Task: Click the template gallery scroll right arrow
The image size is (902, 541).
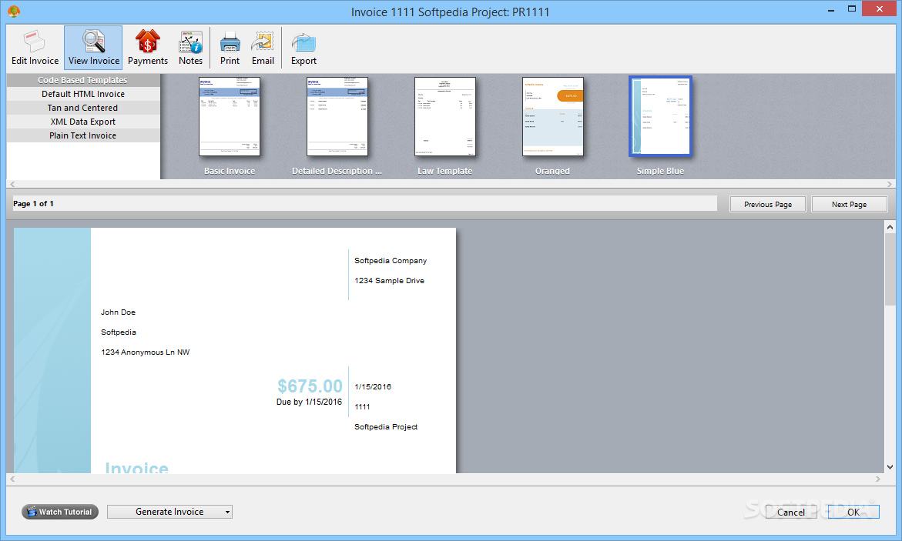Action: pos(890,185)
